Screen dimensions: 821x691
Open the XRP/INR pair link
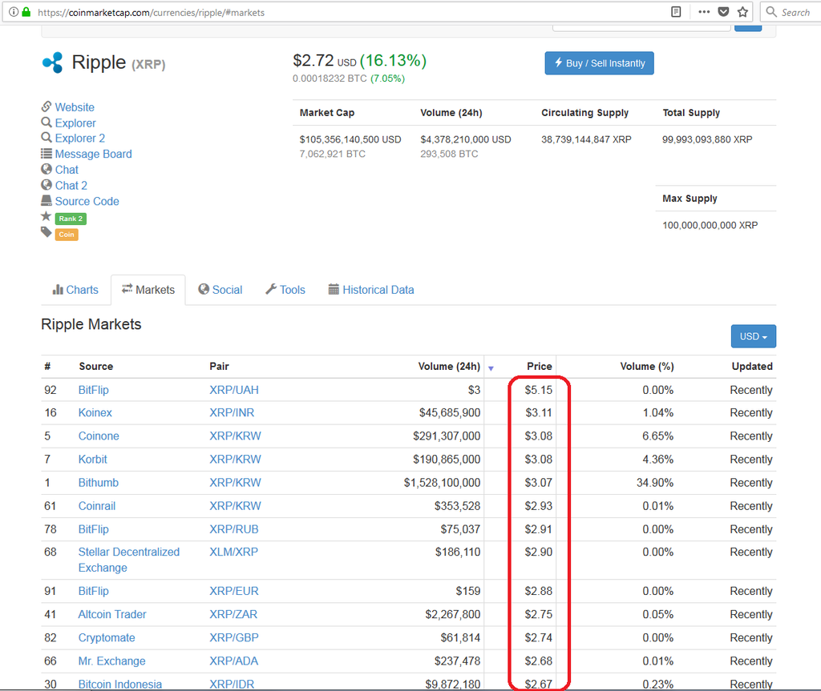tap(232, 412)
